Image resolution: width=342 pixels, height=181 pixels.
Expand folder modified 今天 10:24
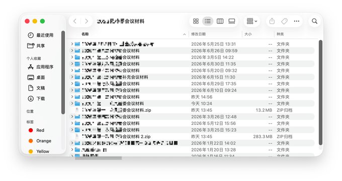click(72, 104)
